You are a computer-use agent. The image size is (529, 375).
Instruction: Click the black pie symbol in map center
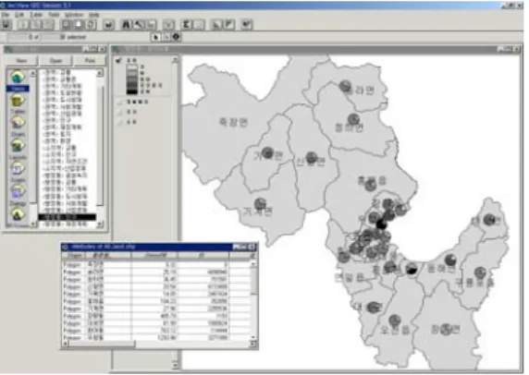point(381,224)
